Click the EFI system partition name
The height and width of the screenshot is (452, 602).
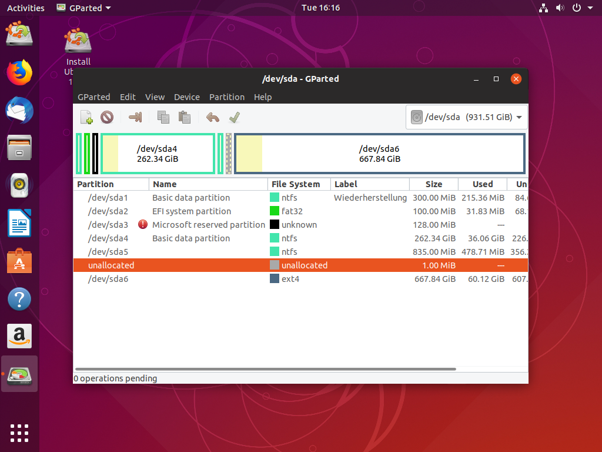(x=192, y=211)
